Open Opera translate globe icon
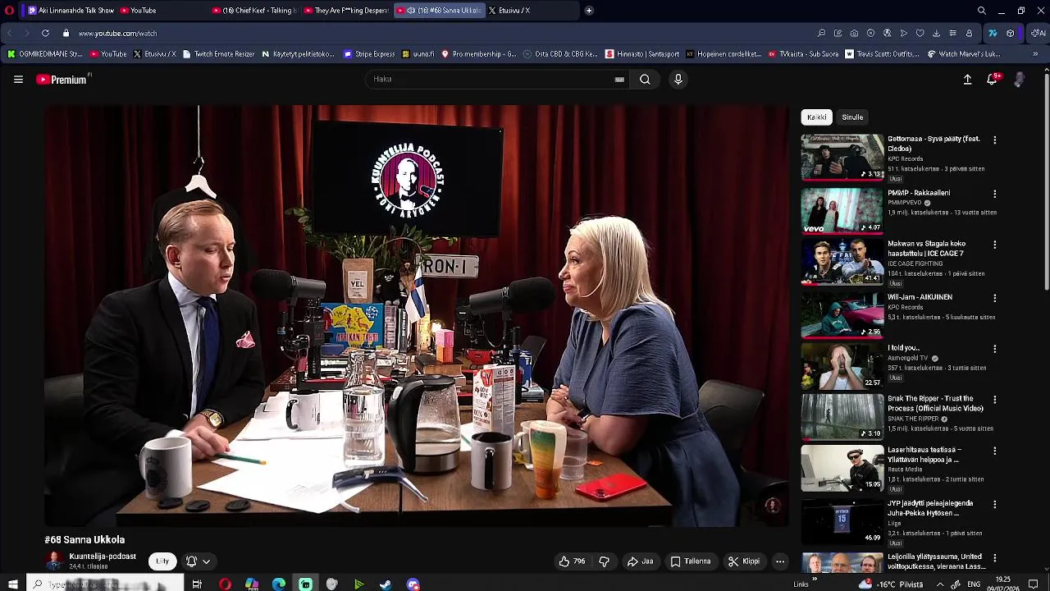The image size is (1050, 591). pos(887,34)
